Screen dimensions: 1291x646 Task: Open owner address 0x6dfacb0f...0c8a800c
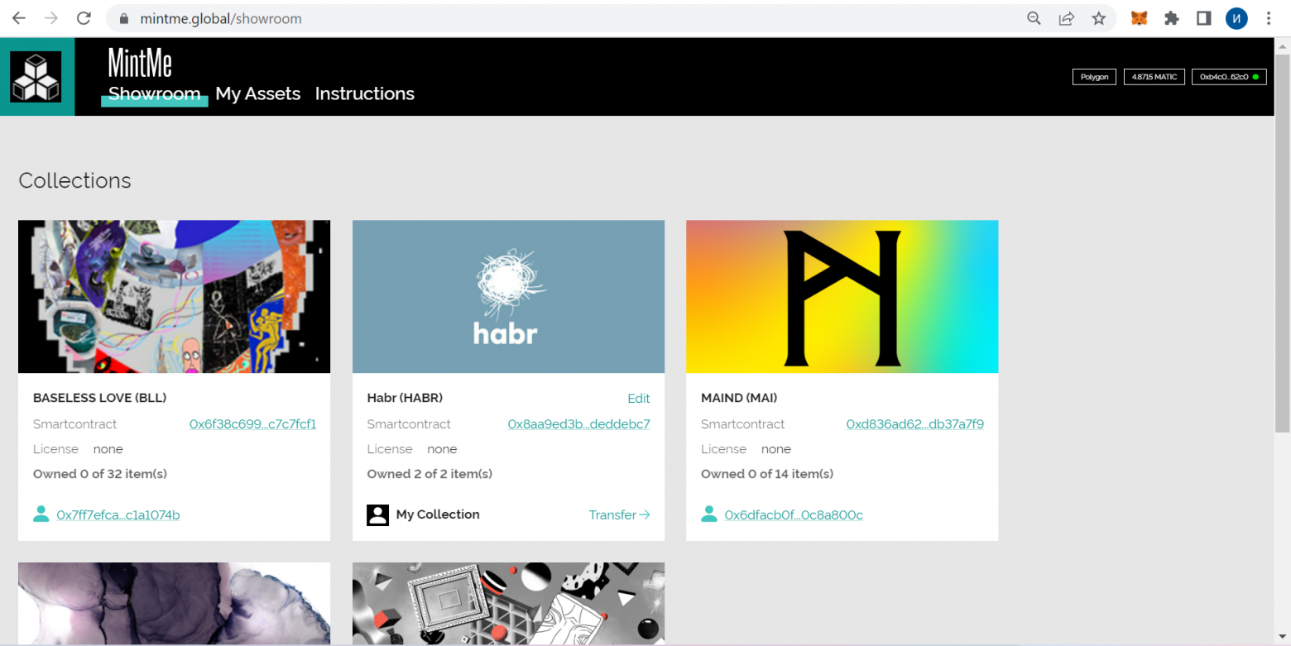pos(794,515)
